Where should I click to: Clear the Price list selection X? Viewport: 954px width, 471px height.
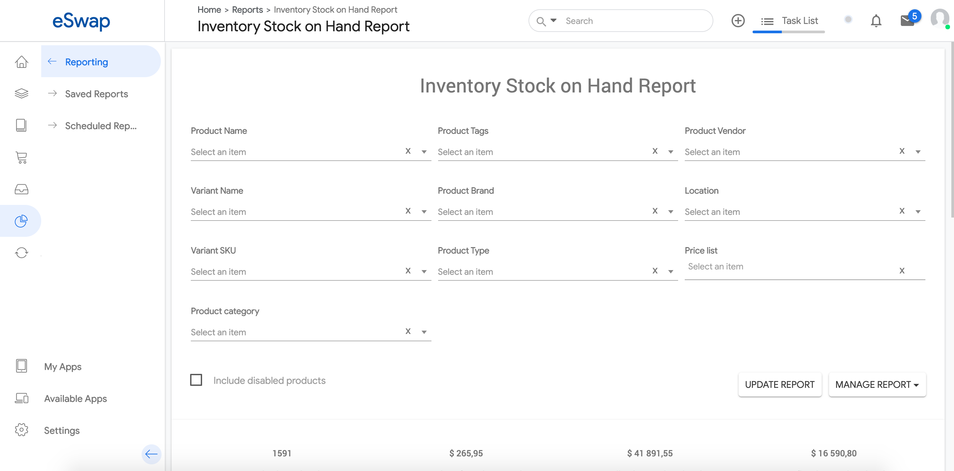point(902,271)
